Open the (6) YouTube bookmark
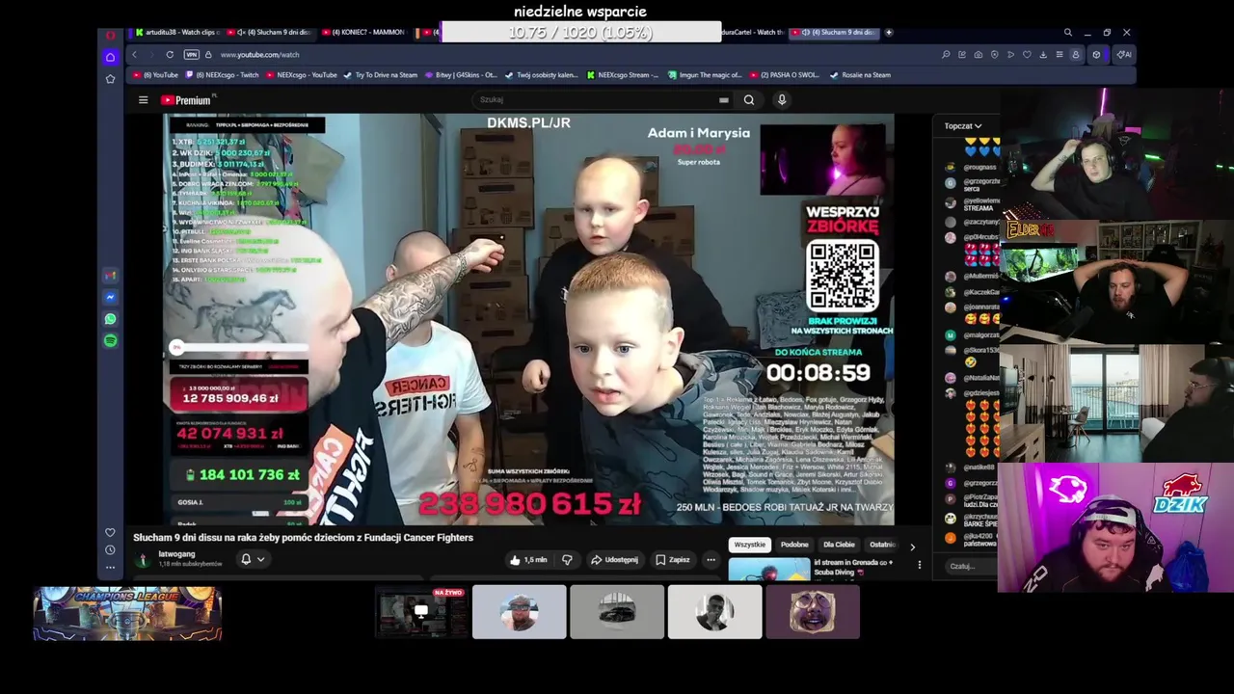Screen dimensions: 1234x694 click(x=155, y=75)
